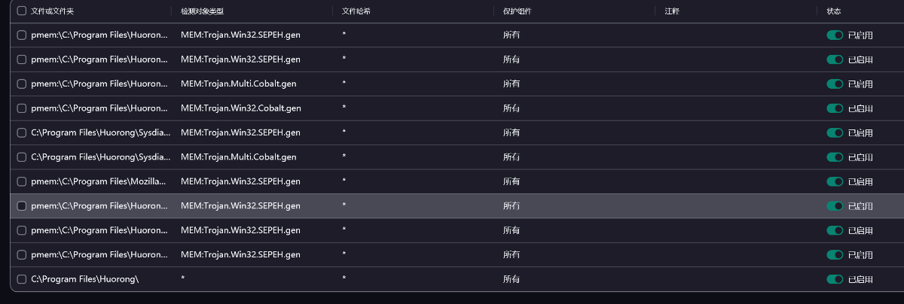
Task: Sort by the 文件或文件夹 column header
Action: click(x=53, y=11)
